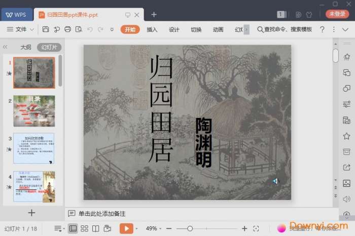
Task: Click the 归园田居 title text on the slide
Action: (161, 109)
